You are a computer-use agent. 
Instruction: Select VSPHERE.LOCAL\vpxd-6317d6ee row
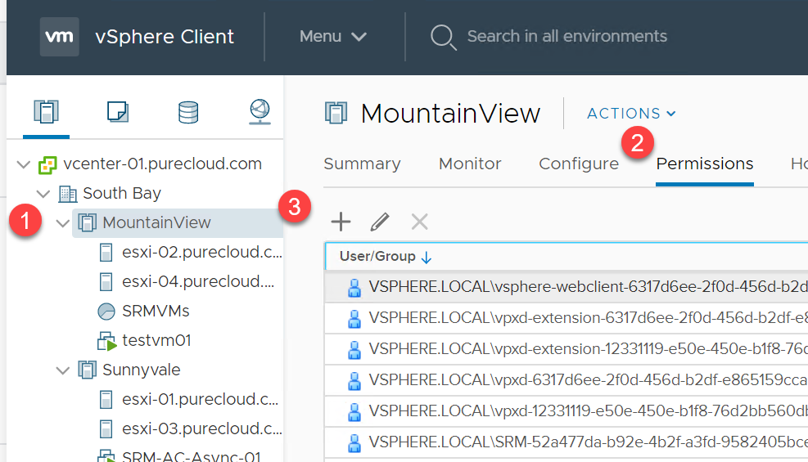click(567, 379)
